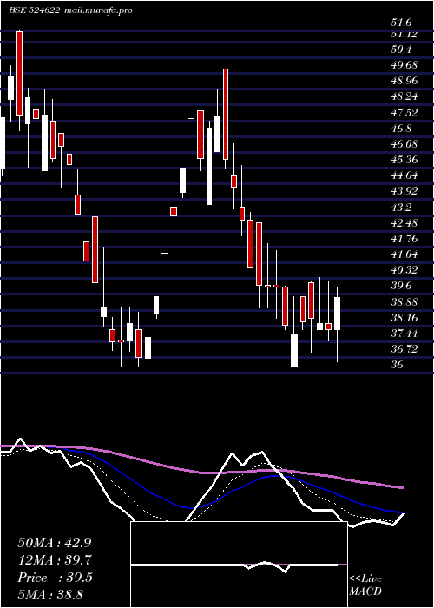The image size is (434, 608).
Task: Click the 50MA : 42.9 readout
Action: click(55, 543)
